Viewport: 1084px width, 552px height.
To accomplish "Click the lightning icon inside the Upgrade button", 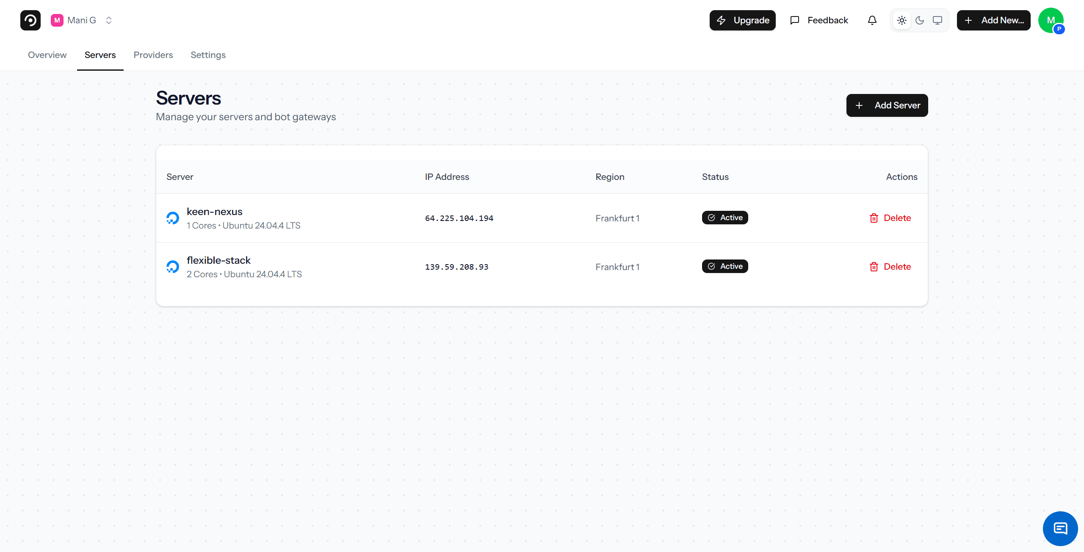I will pos(722,20).
